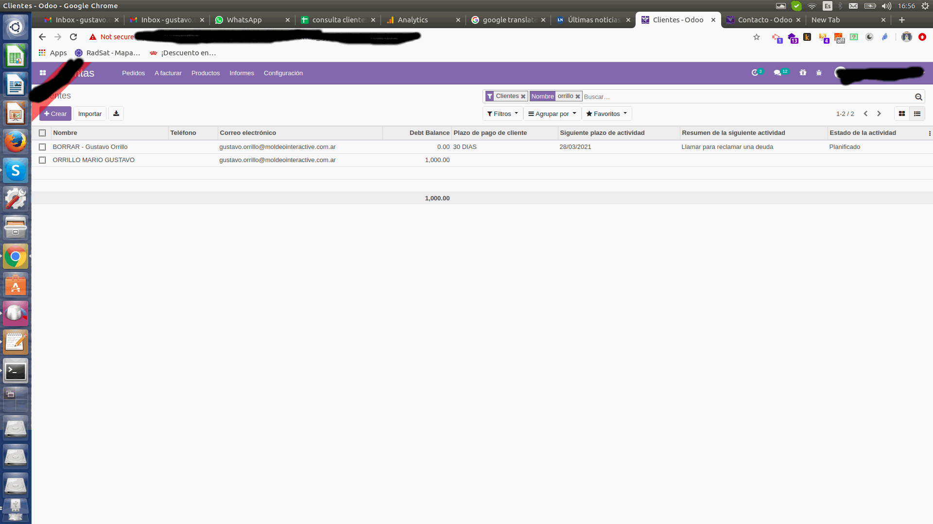Screen dimensions: 933x524
Task: Open the conversations messages icon
Action: click(780, 73)
